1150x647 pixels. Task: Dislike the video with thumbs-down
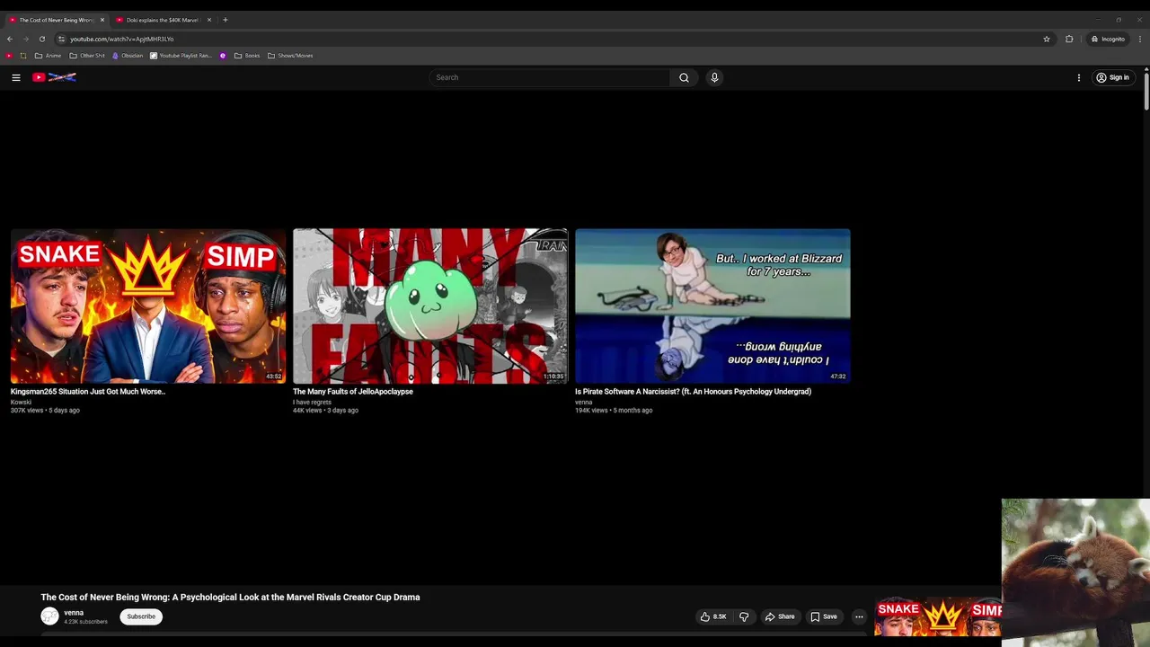[744, 616]
